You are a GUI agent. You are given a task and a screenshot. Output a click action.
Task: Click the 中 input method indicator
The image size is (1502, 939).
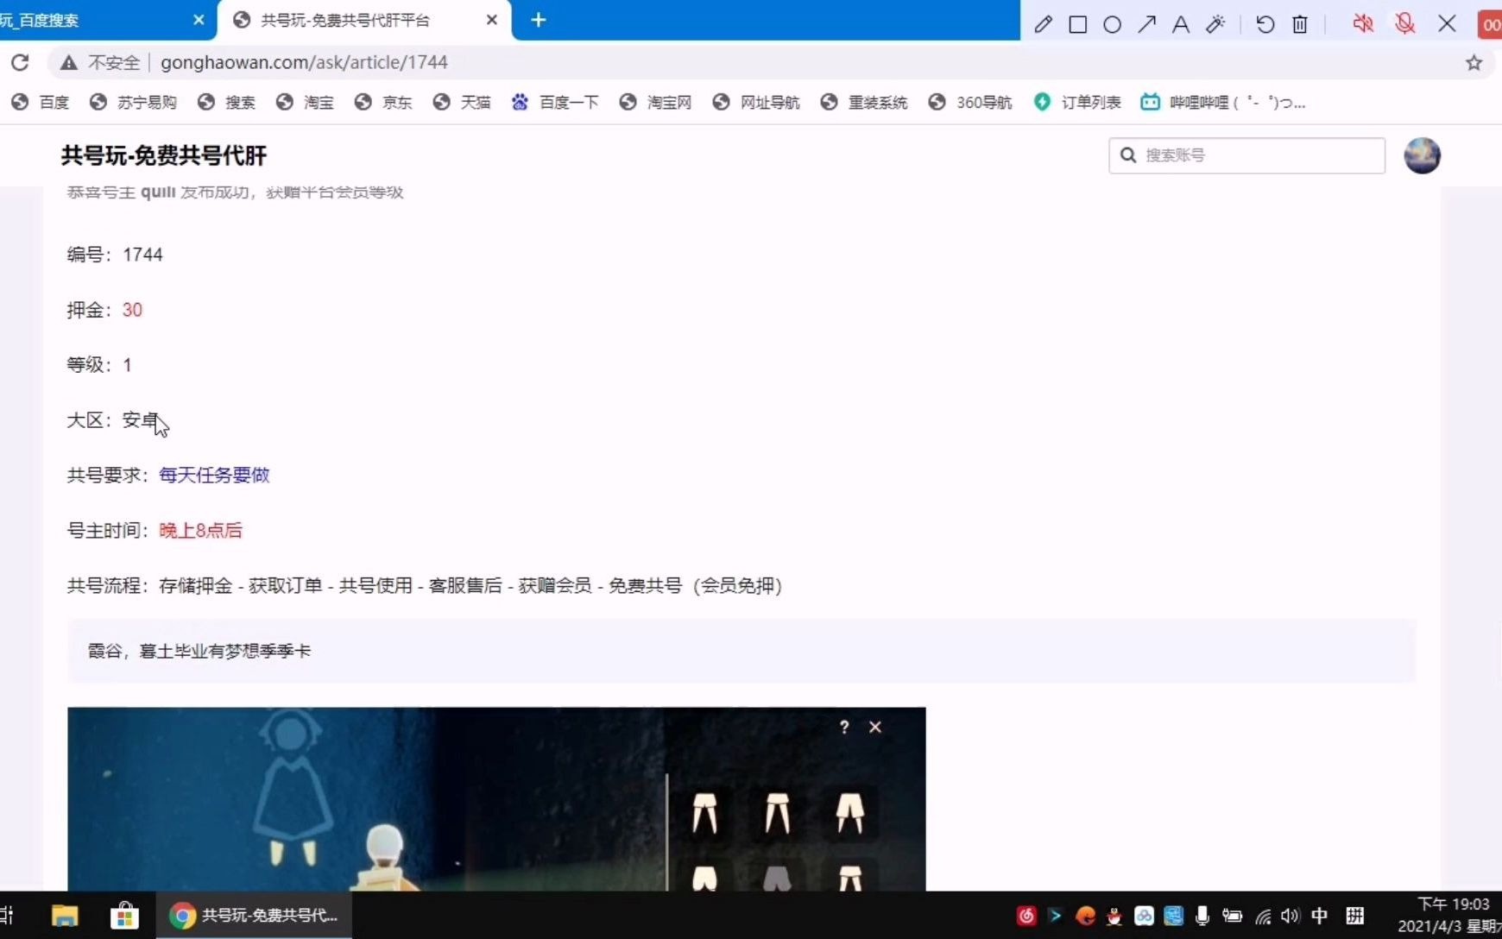coord(1320,916)
